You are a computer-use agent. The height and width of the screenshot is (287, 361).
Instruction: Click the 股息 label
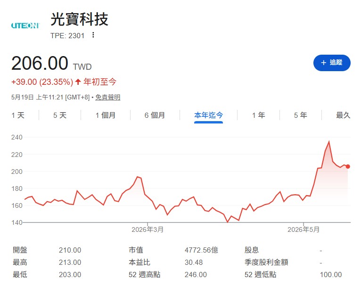[252, 250]
